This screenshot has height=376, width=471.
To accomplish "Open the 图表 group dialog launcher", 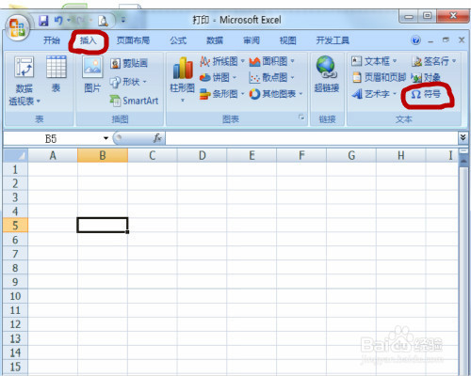I will (301, 117).
